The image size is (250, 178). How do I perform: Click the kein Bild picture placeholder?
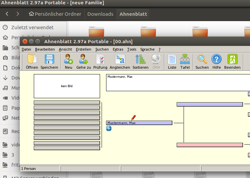(67, 86)
